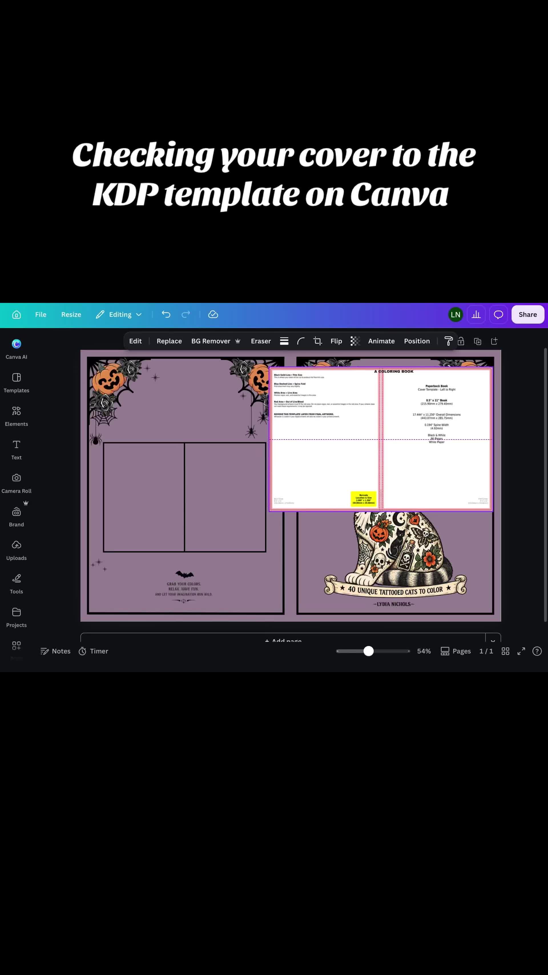This screenshot has width=548, height=975.
Task: Expand the Add page chevron menu
Action: (x=493, y=638)
